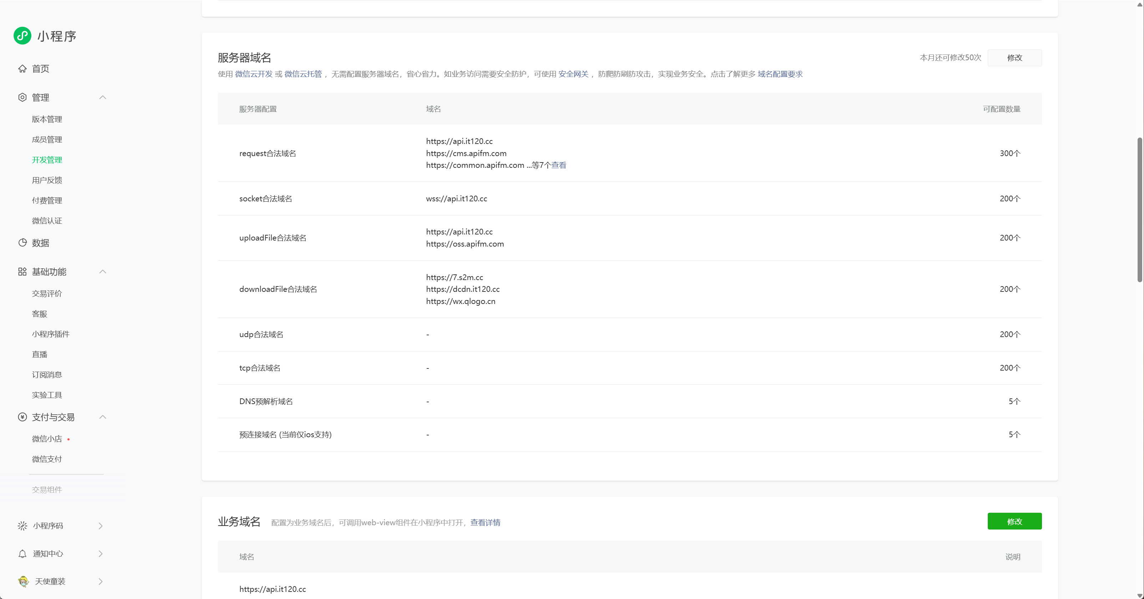Click https://common.apifm.com domain text

(x=475, y=165)
